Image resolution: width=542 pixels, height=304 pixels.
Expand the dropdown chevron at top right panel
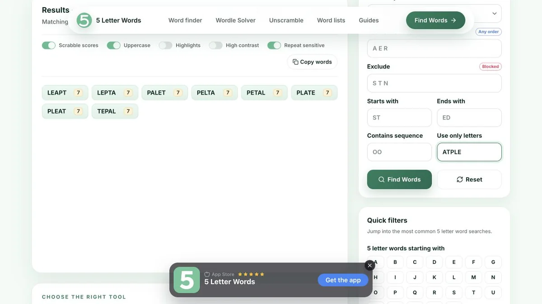(494, 14)
